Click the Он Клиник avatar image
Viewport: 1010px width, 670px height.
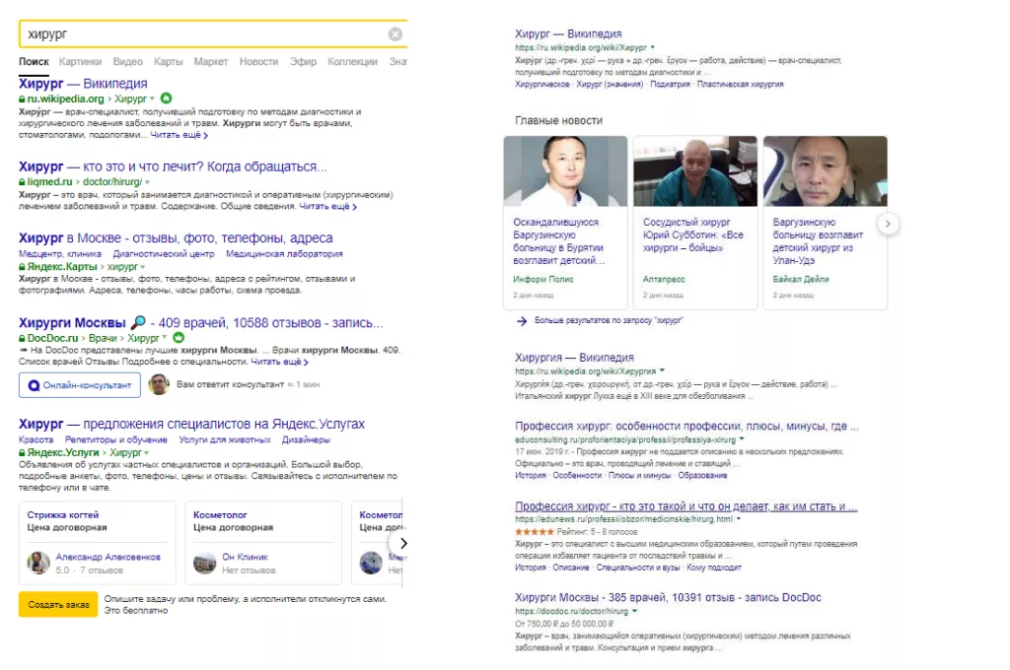(205, 564)
